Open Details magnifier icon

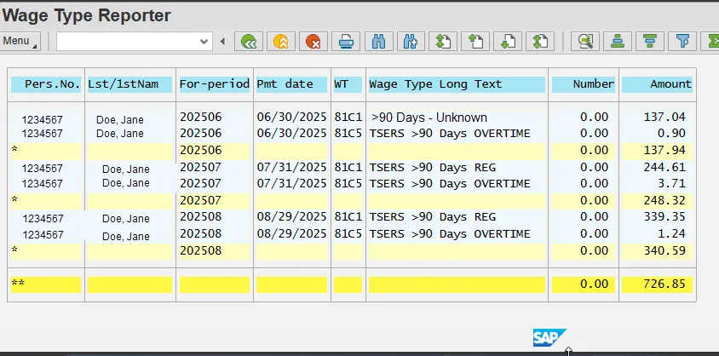pos(585,41)
